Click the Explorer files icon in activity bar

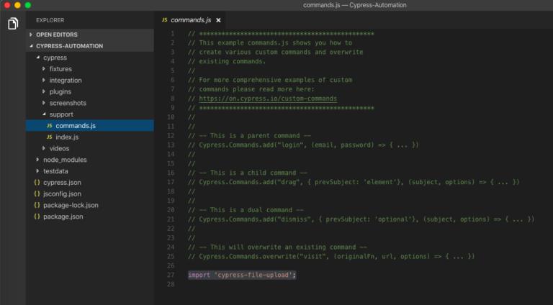click(13, 24)
